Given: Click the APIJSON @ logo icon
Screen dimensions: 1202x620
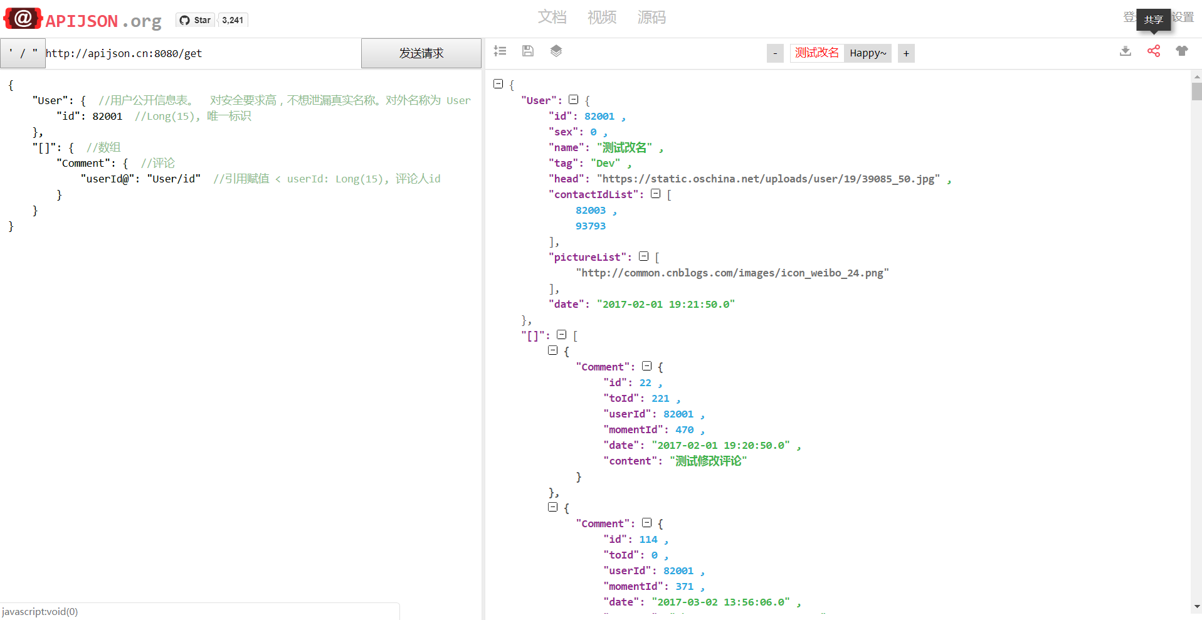Looking at the screenshot, I should click(23, 19).
